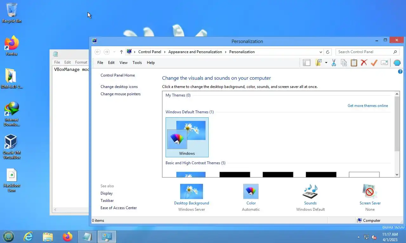Open the Help menu

point(151,63)
